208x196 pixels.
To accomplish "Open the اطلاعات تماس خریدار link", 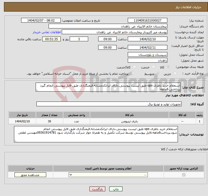I will [x=47, y=32].
